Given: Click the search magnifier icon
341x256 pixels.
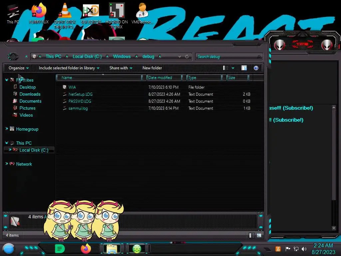Looking at the screenshot, I should pos(259,57).
